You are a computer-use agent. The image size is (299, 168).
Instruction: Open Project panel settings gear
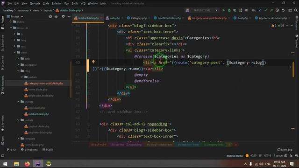pos(63,17)
